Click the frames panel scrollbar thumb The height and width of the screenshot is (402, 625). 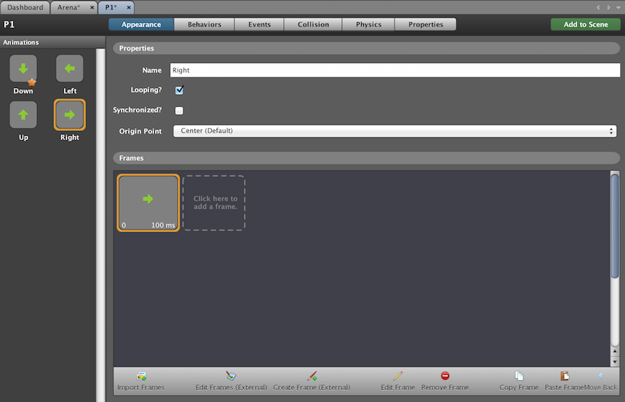coord(615,226)
